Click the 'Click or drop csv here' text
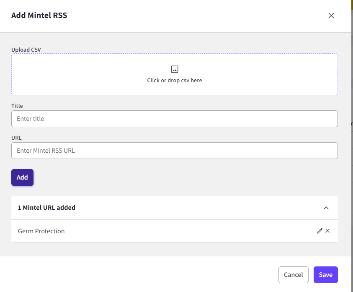Screen dimensions: 353x292 (x=175, y=81)
